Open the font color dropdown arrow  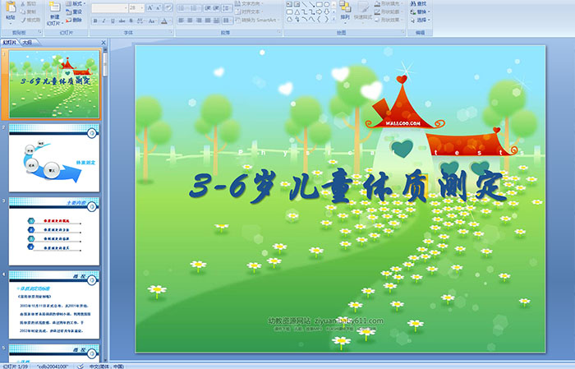pos(170,21)
